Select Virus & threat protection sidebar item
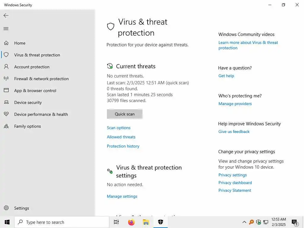 click(x=37, y=55)
